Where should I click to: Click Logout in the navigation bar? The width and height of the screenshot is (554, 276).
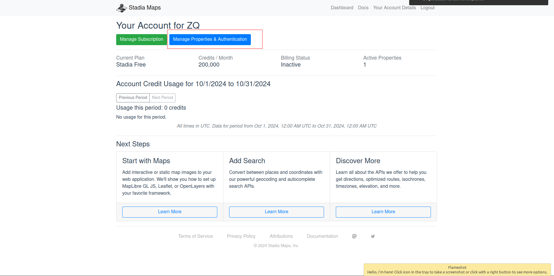point(427,8)
